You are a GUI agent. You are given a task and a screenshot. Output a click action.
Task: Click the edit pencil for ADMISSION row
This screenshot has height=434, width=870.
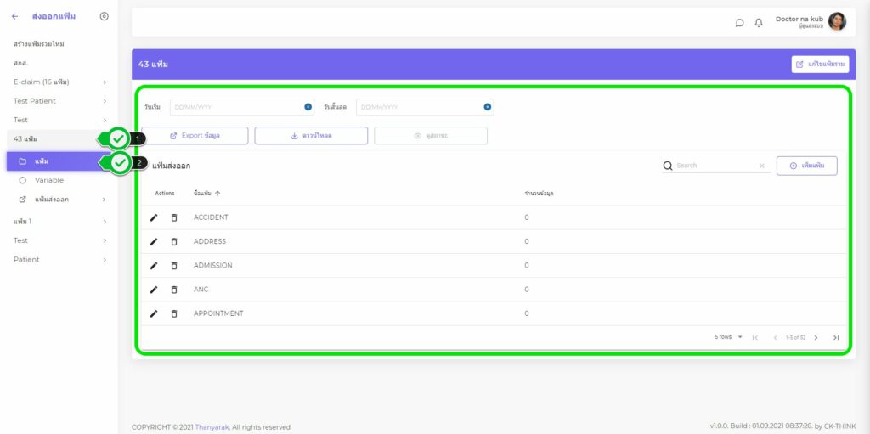(x=154, y=266)
